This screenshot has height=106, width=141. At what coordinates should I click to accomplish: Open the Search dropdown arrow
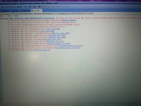(47, 7)
